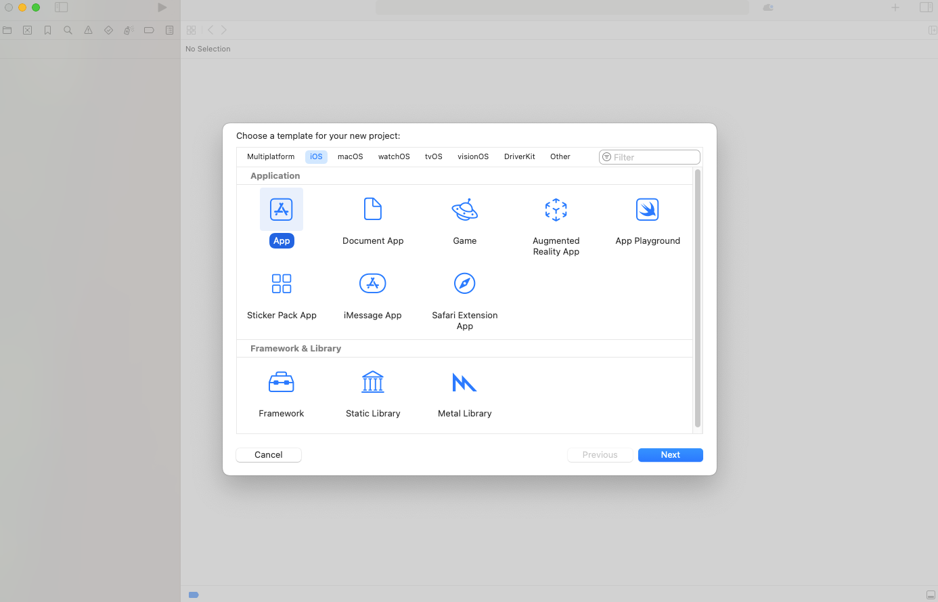Switch to the Multiplatform tab
The width and height of the screenshot is (938, 602).
(271, 156)
